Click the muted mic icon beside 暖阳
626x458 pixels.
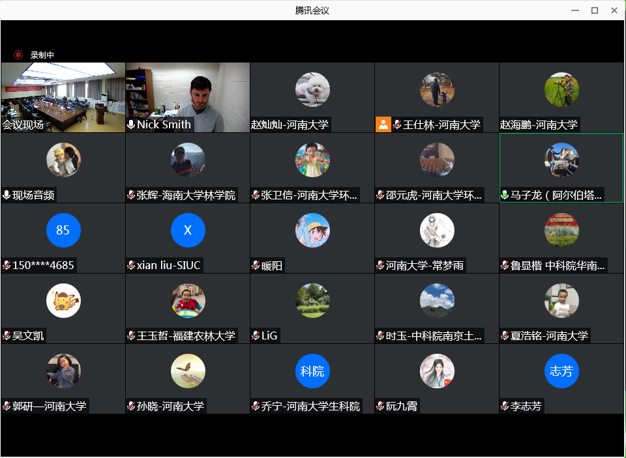coord(256,265)
